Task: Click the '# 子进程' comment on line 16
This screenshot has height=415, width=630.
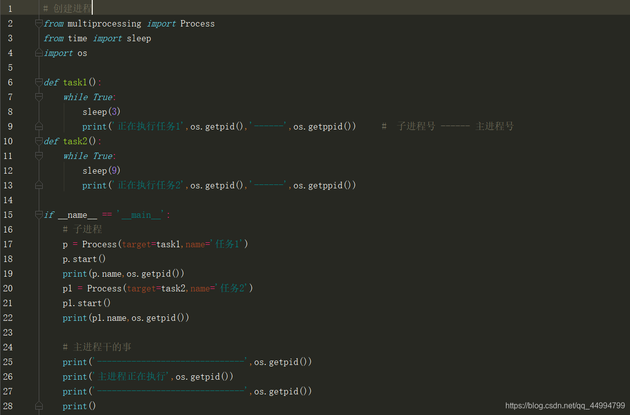Action: pyautogui.click(x=82, y=230)
